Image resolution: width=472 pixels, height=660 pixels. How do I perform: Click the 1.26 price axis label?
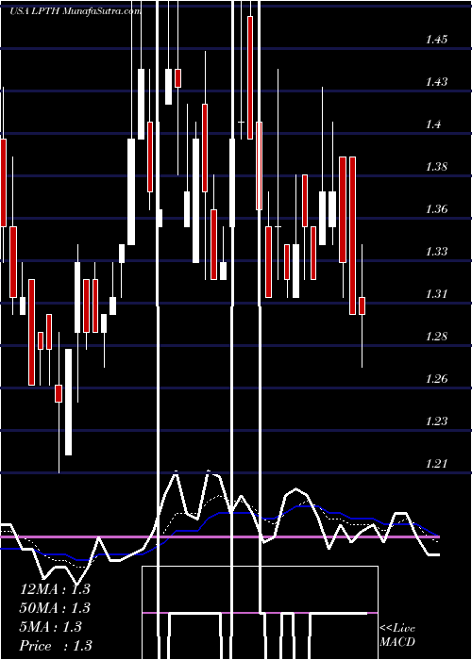436,379
